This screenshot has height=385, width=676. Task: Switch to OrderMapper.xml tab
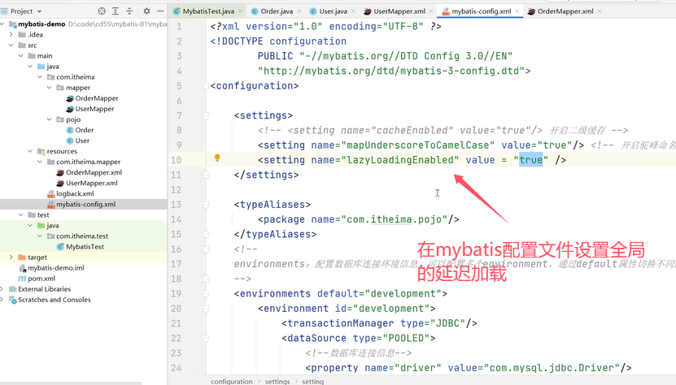(x=565, y=11)
